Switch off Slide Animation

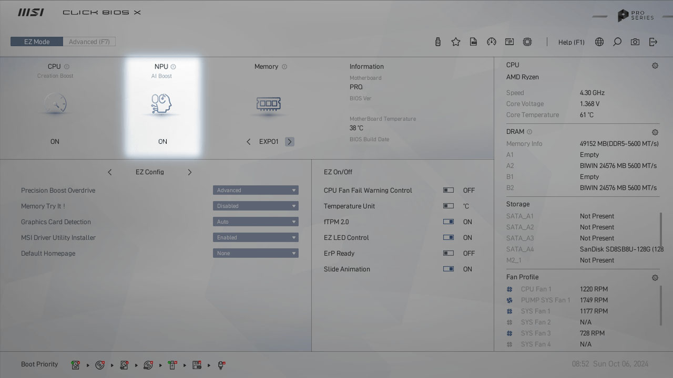[448, 269]
